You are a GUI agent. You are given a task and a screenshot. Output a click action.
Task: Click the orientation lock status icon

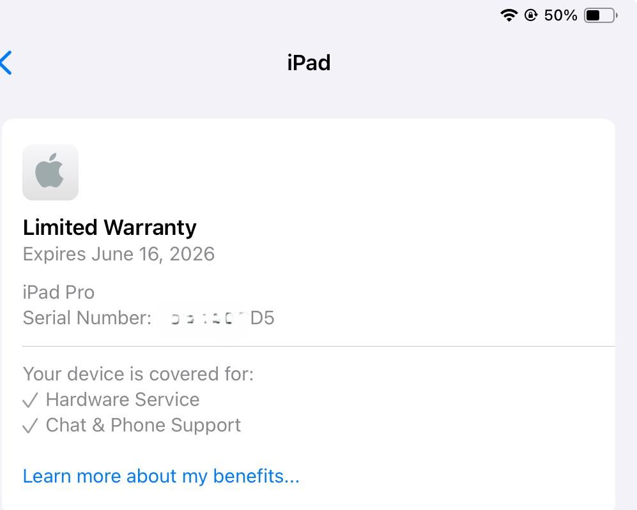[531, 15]
